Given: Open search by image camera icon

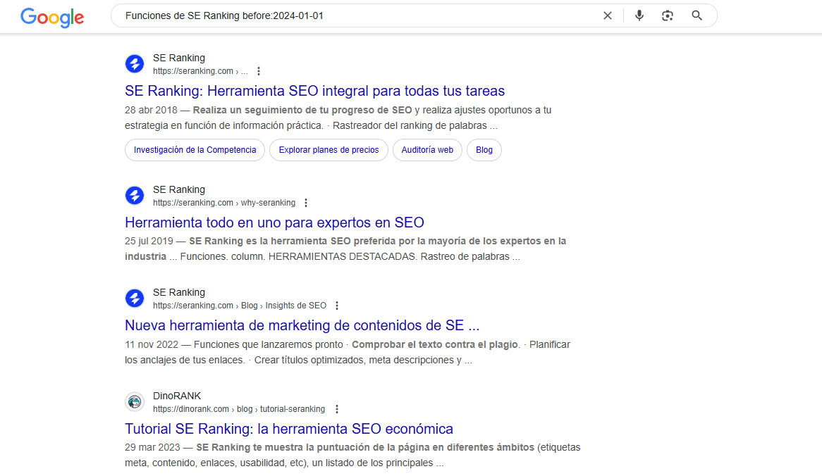Looking at the screenshot, I should point(668,15).
